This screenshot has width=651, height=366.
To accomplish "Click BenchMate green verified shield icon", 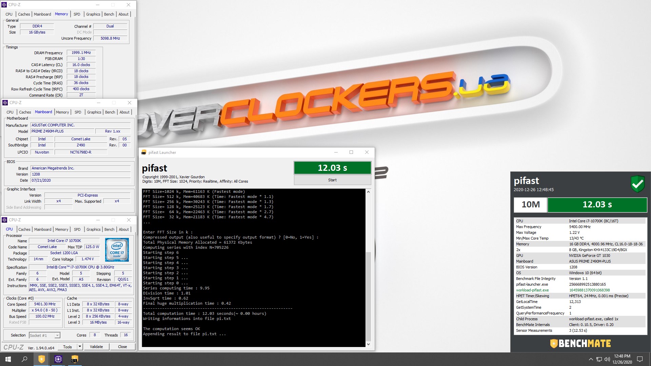I will click(x=637, y=184).
